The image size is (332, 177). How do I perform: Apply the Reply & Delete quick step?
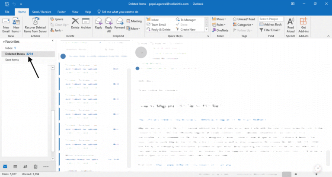coord(159,30)
